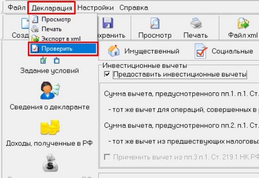Open Сведения о декларанте person icon
Image resolution: width=259 pixels, height=178 pixels.
coord(50,90)
